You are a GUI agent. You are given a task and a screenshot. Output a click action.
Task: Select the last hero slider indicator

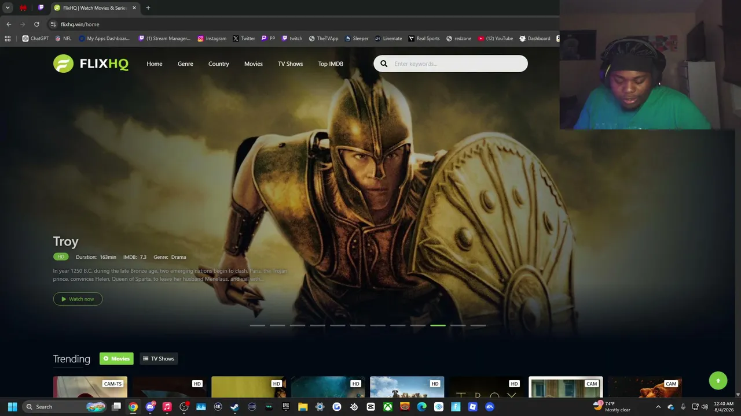point(478,325)
